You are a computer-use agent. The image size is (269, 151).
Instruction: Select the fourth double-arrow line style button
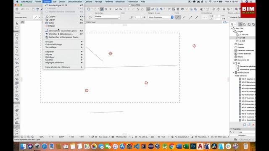pyautogui.click(x=197, y=17)
